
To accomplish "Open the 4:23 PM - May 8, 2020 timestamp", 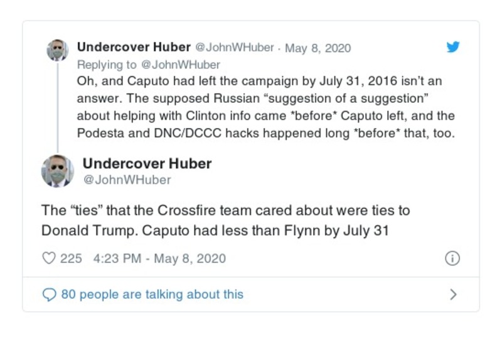I will coord(159,259).
